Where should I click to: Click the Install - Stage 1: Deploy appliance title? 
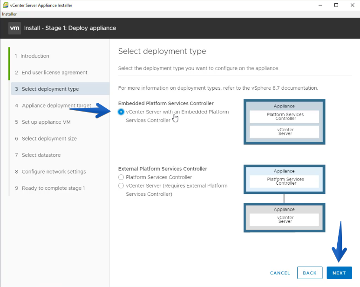tap(70, 28)
